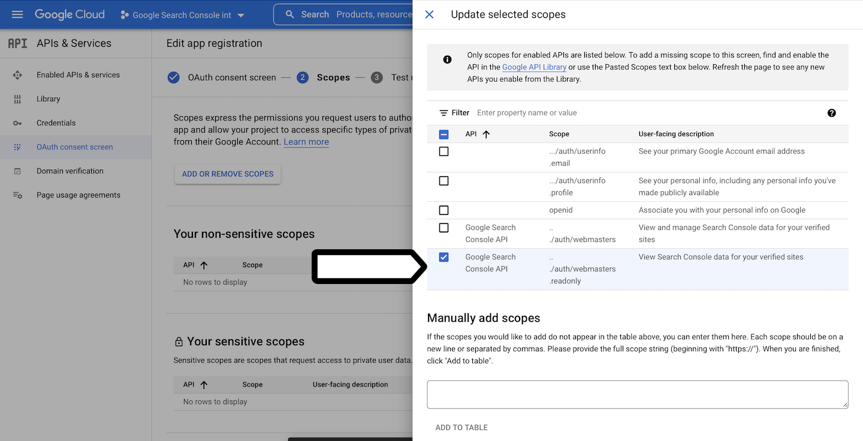Click the search magnifier icon

point(290,14)
